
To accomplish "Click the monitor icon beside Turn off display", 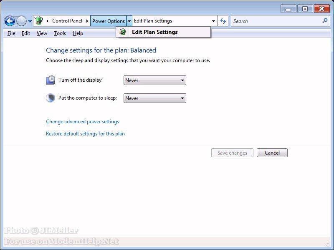I will click(50, 80).
